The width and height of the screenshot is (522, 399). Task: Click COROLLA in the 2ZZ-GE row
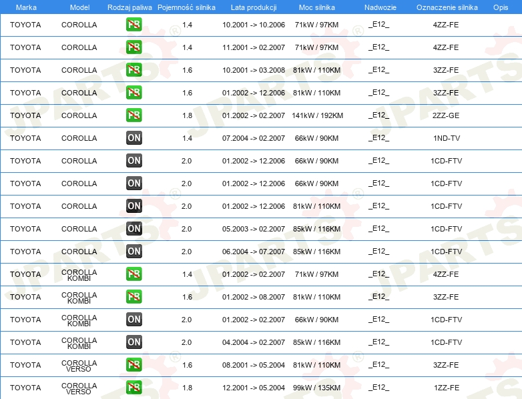point(79,115)
